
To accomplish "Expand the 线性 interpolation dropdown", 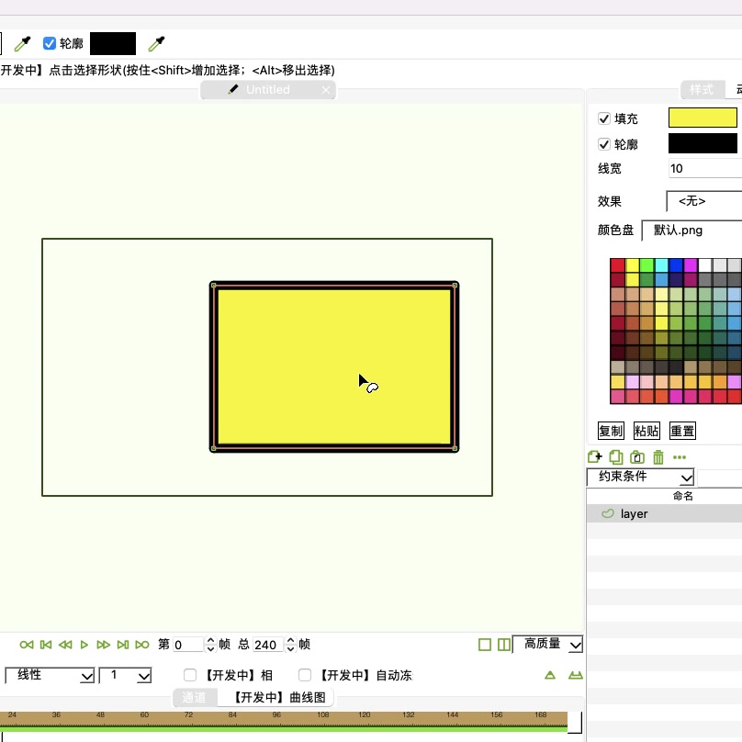I will tap(50, 675).
